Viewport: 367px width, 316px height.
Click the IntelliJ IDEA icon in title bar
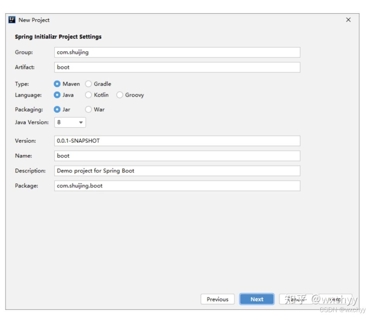[x=12, y=20]
